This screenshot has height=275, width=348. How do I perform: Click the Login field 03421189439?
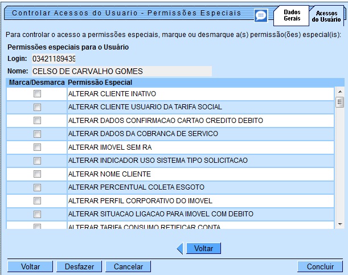[54, 59]
